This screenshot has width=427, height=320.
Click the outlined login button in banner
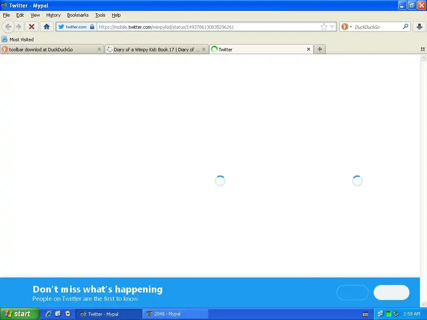(353, 292)
